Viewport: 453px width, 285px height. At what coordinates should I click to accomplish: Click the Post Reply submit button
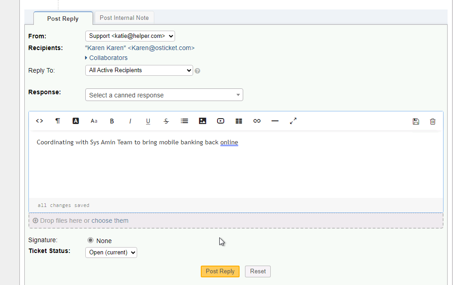[x=220, y=271]
